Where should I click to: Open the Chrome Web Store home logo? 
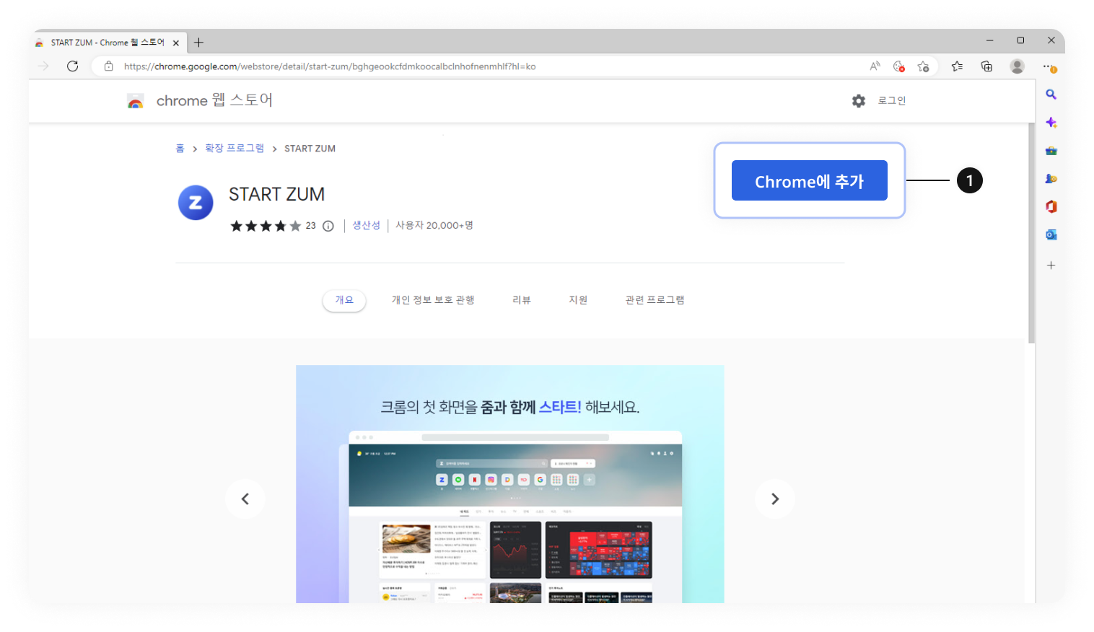click(x=136, y=100)
